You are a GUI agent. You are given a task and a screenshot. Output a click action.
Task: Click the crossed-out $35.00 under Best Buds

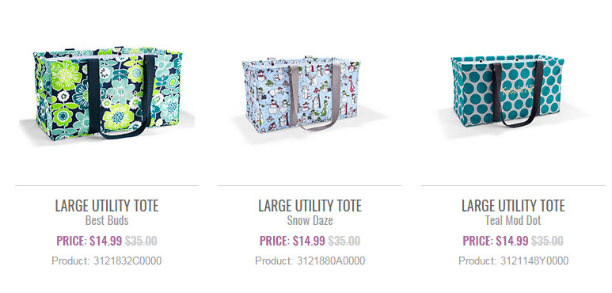[141, 241]
